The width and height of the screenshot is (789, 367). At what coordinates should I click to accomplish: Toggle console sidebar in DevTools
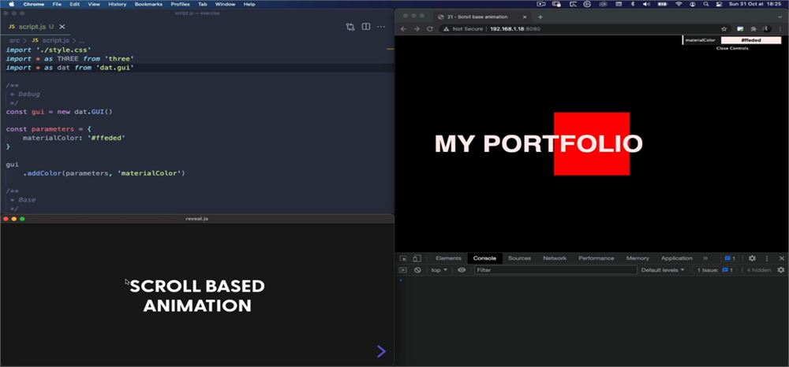coord(402,270)
